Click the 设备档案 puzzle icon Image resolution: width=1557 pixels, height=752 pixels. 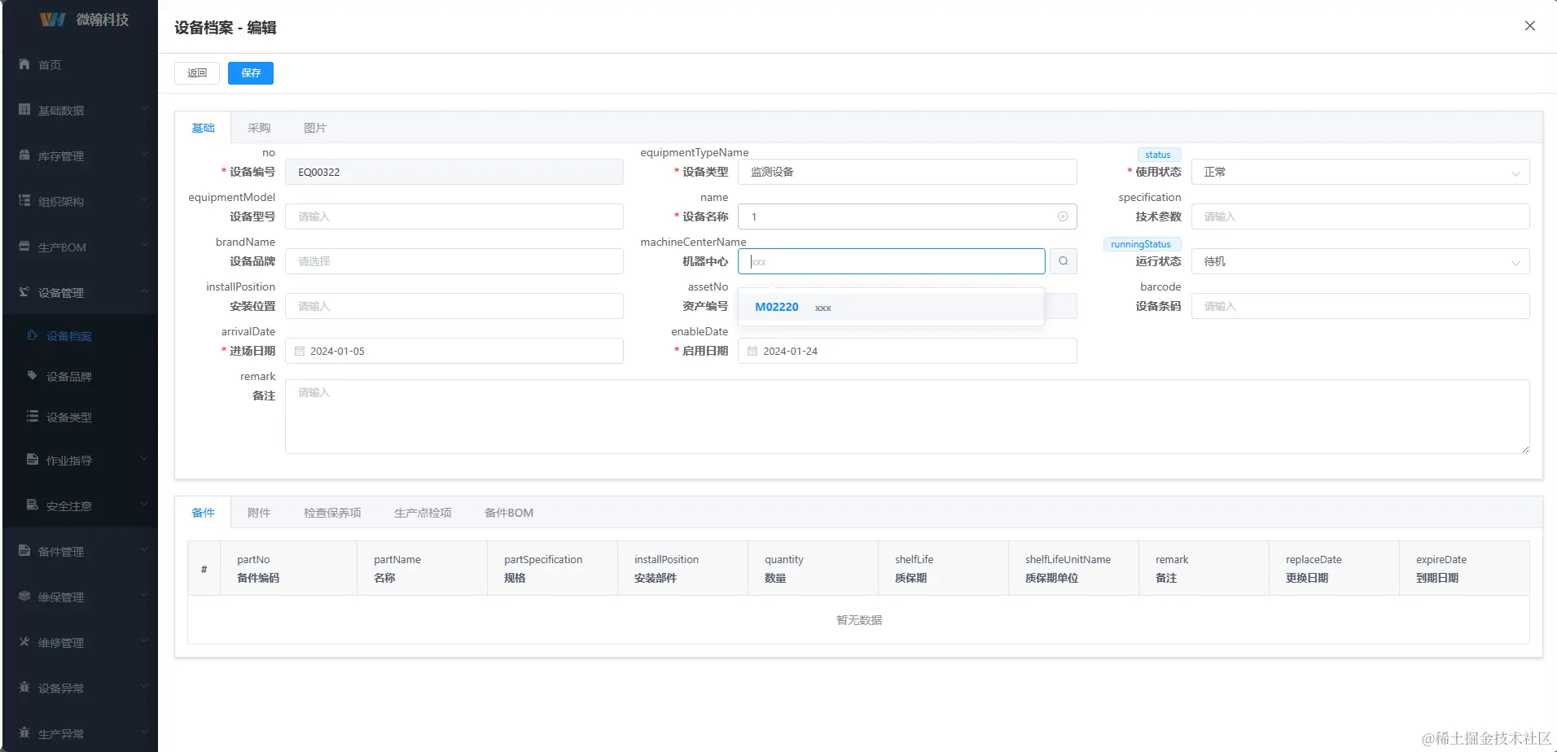[33, 335]
